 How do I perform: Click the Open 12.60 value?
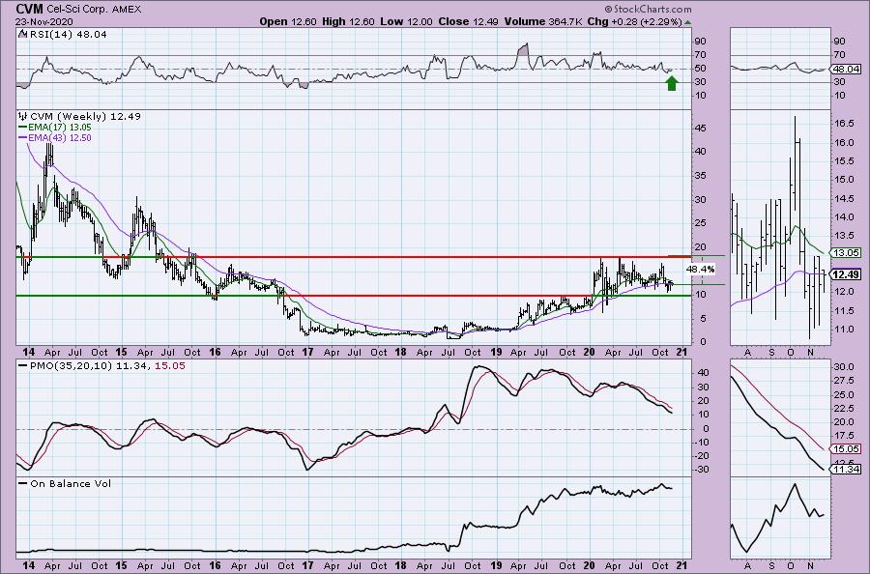tap(288, 21)
